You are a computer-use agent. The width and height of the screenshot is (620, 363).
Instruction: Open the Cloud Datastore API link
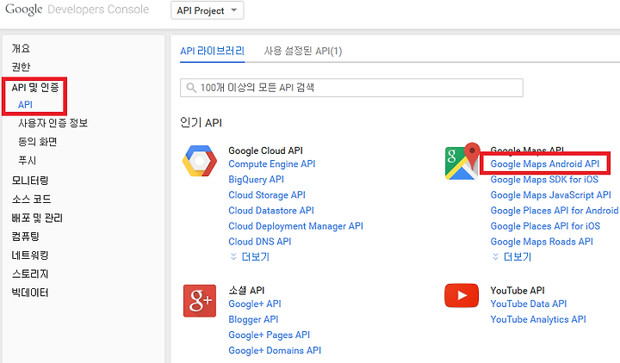click(x=271, y=211)
